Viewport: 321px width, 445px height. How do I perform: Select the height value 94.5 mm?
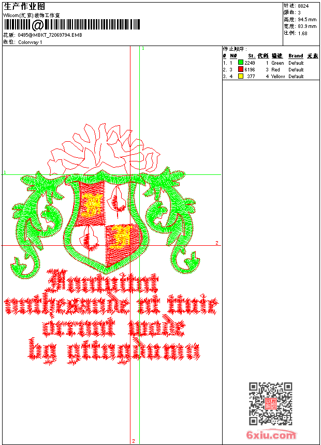[307, 20]
